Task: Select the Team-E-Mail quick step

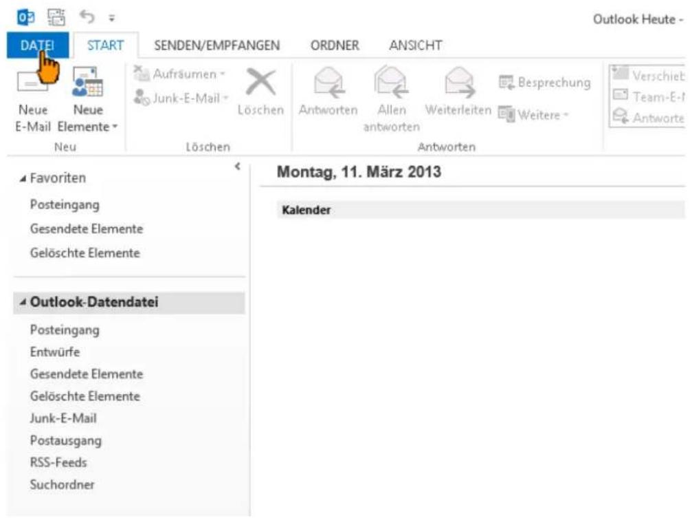Action: click(649, 96)
